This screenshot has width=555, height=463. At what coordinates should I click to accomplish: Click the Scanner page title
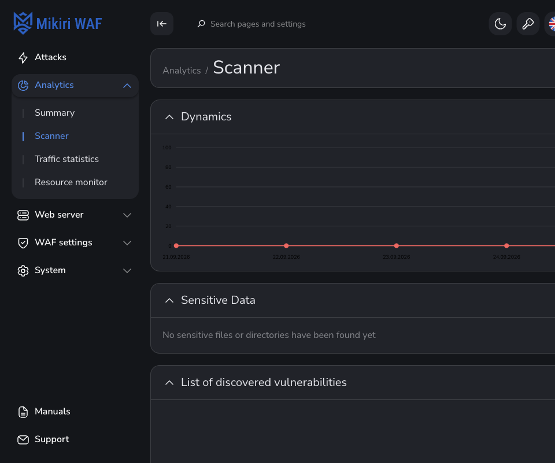pyautogui.click(x=246, y=67)
